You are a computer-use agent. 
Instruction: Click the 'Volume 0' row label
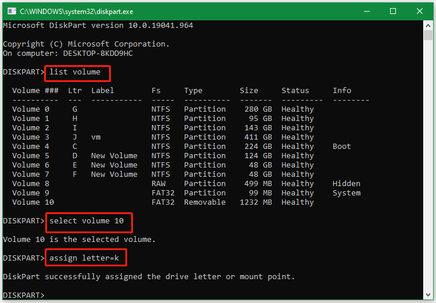pyautogui.click(x=31, y=109)
